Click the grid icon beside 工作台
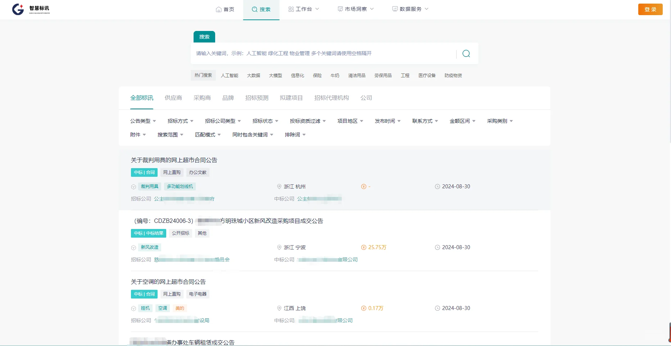671x346 pixels. [x=291, y=9]
